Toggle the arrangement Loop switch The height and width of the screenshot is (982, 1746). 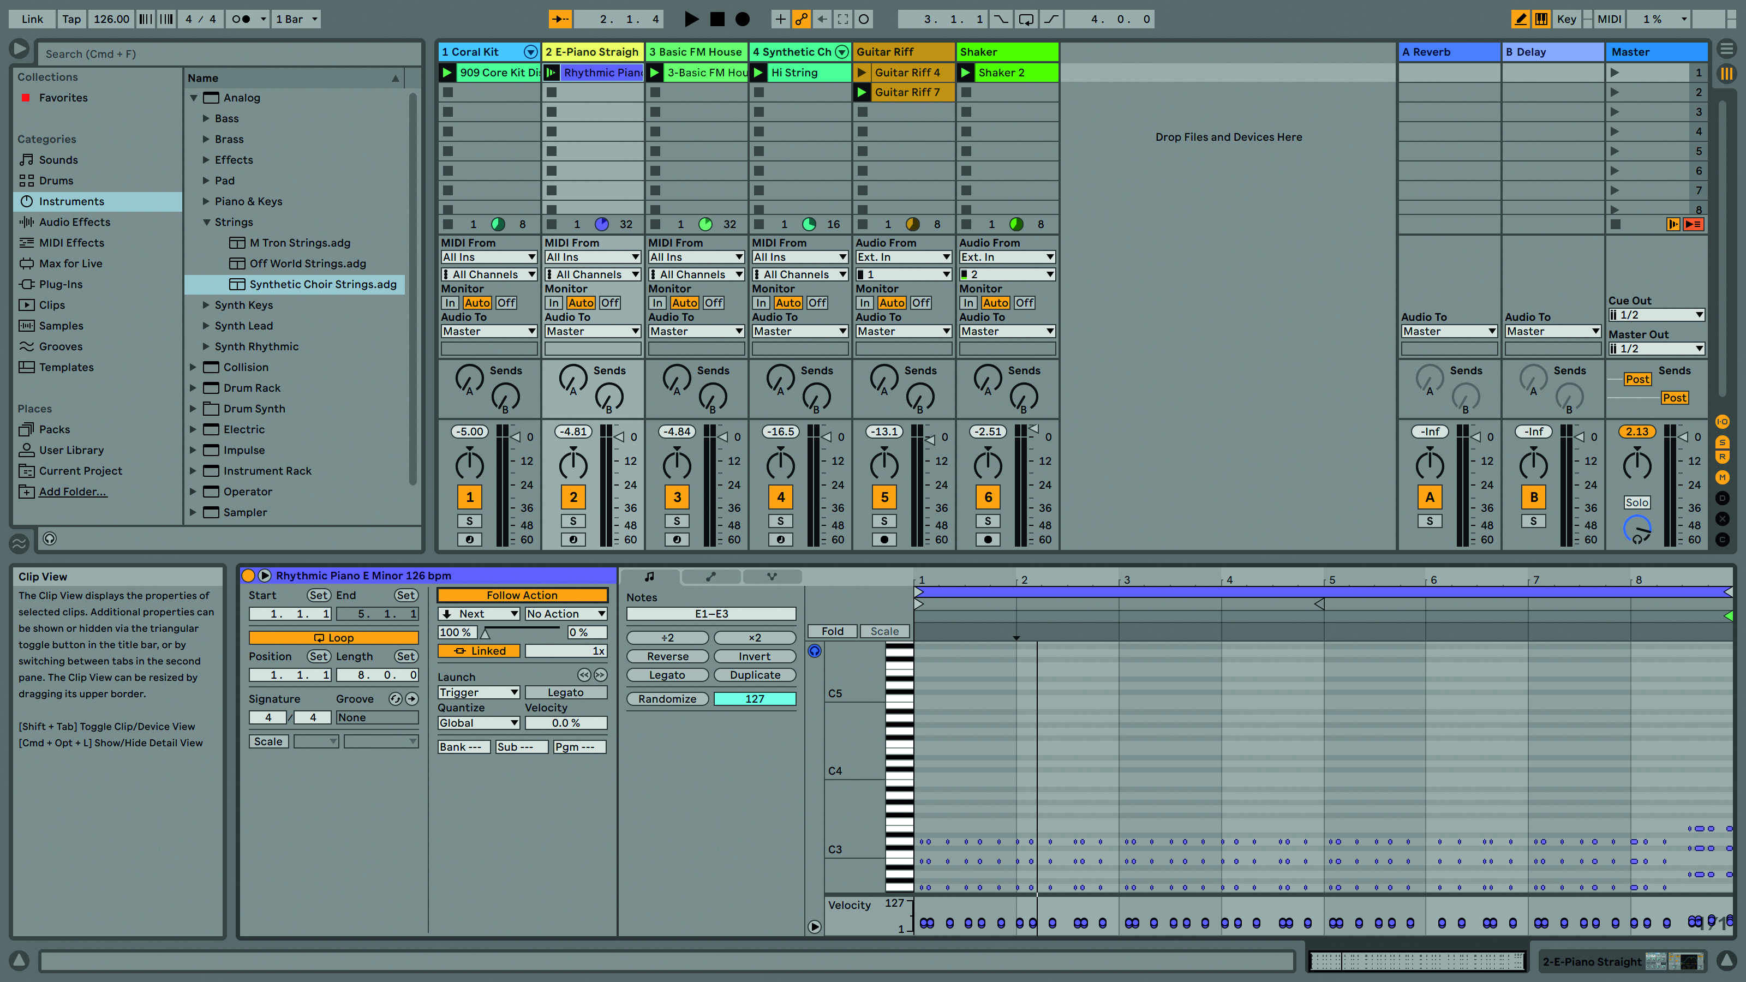(x=1026, y=19)
